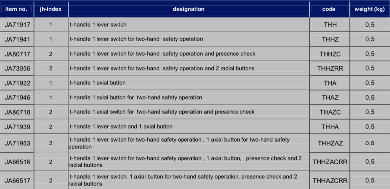Click the 'designation' column header
390x189 pixels.
189,9
